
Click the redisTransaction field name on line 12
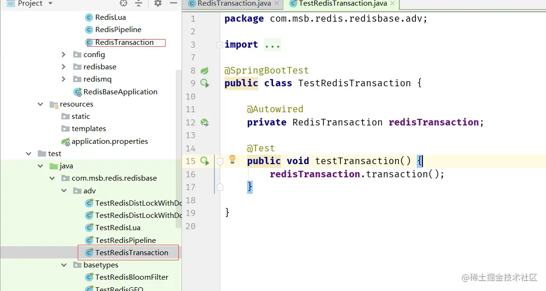[x=433, y=122]
